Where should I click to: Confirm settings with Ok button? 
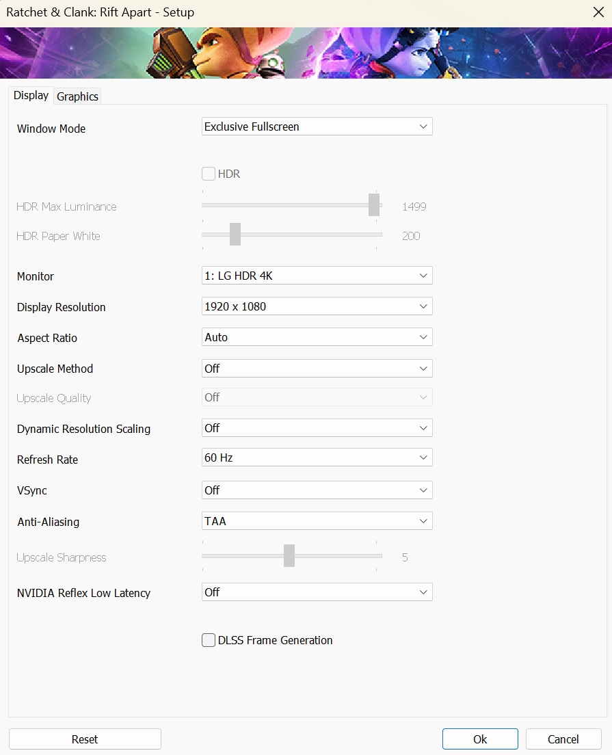(x=480, y=739)
